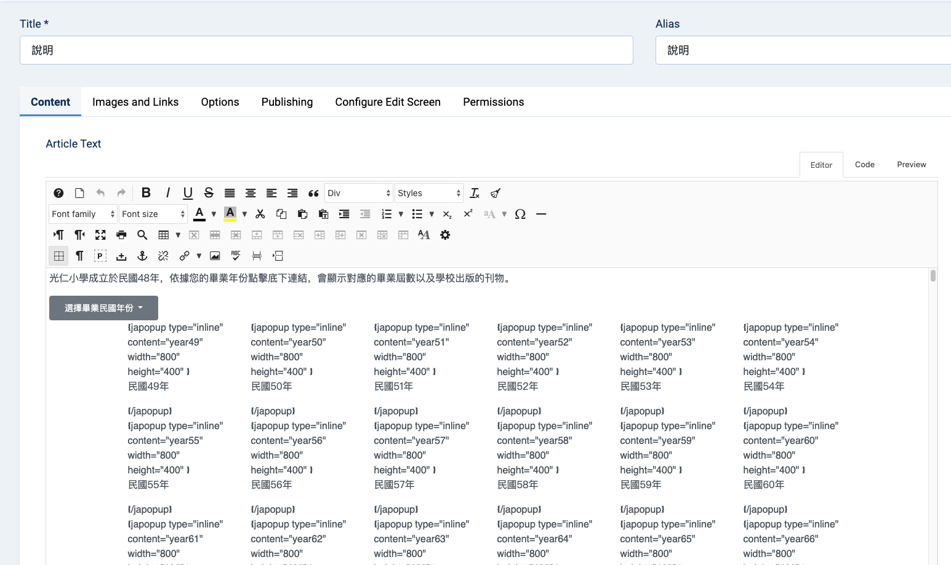Click the insert image icon
The height and width of the screenshot is (565, 951).
point(215,256)
